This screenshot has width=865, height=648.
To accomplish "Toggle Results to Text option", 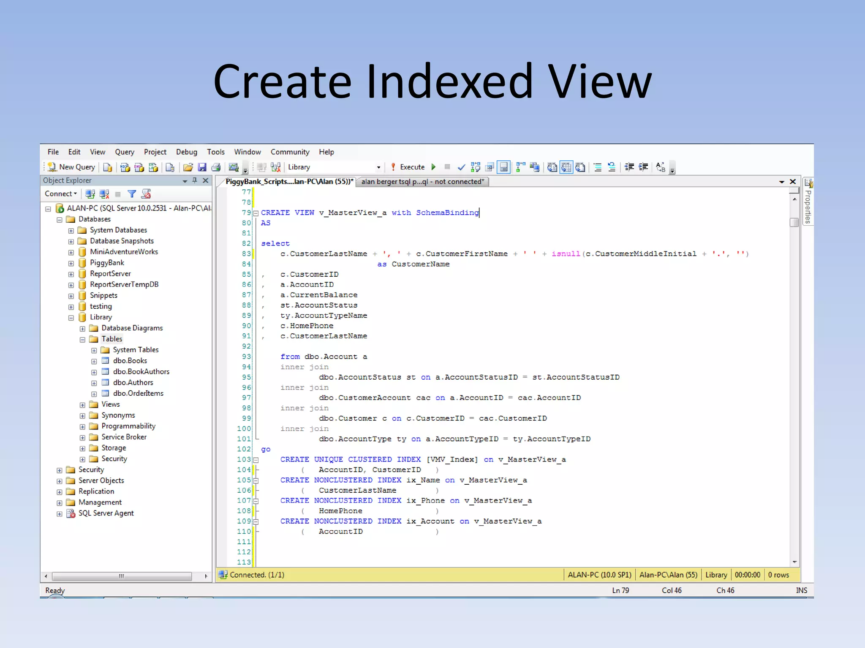I will (552, 167).
